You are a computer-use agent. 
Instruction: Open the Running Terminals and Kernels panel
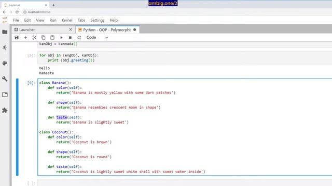click(x=5, y=48)
